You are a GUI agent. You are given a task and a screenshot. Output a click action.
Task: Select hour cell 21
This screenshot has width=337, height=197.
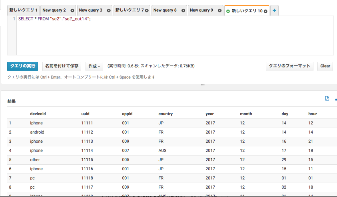coord(311,142)
